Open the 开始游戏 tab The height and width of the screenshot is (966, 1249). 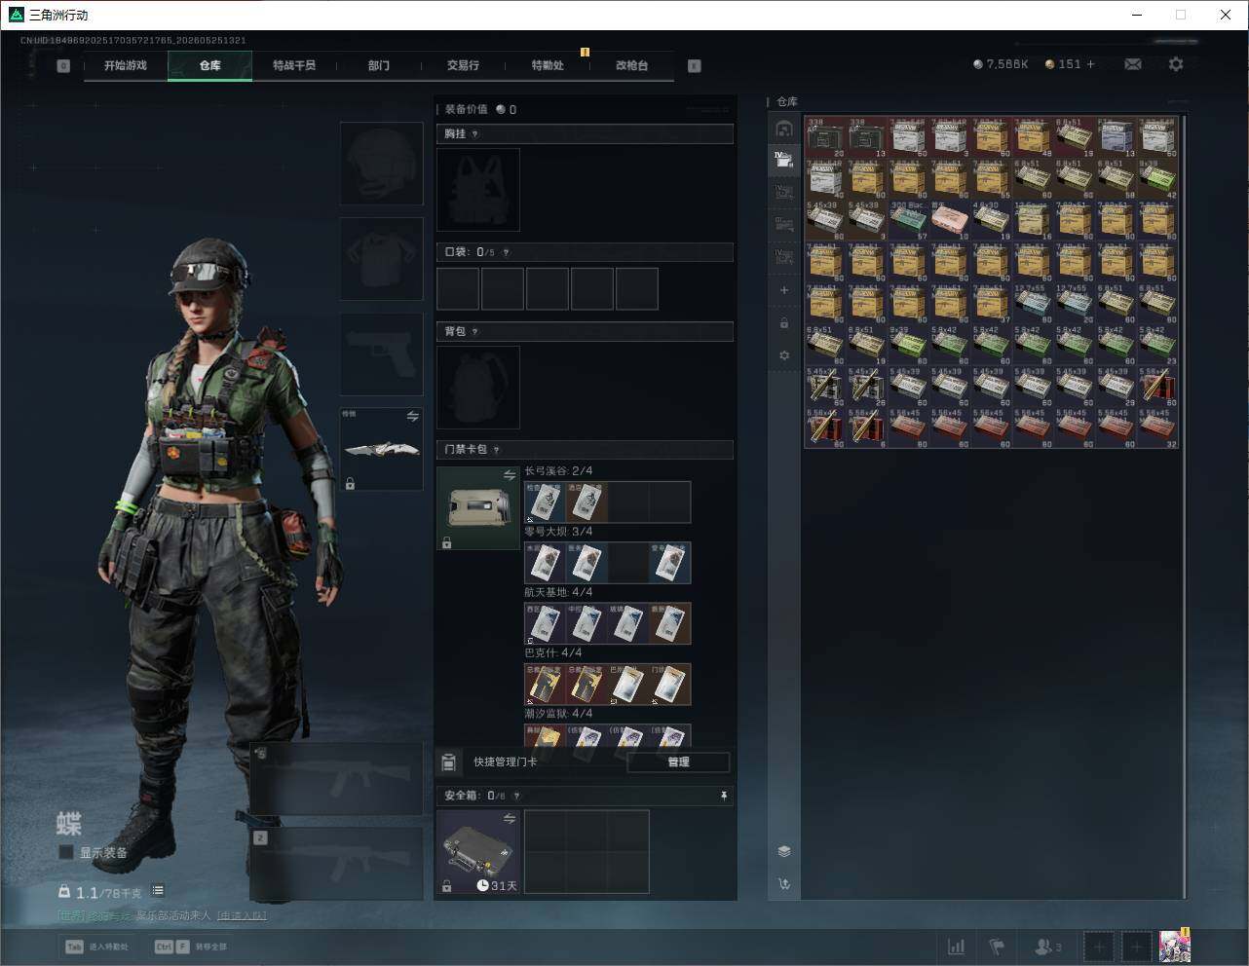click(126, 65)
